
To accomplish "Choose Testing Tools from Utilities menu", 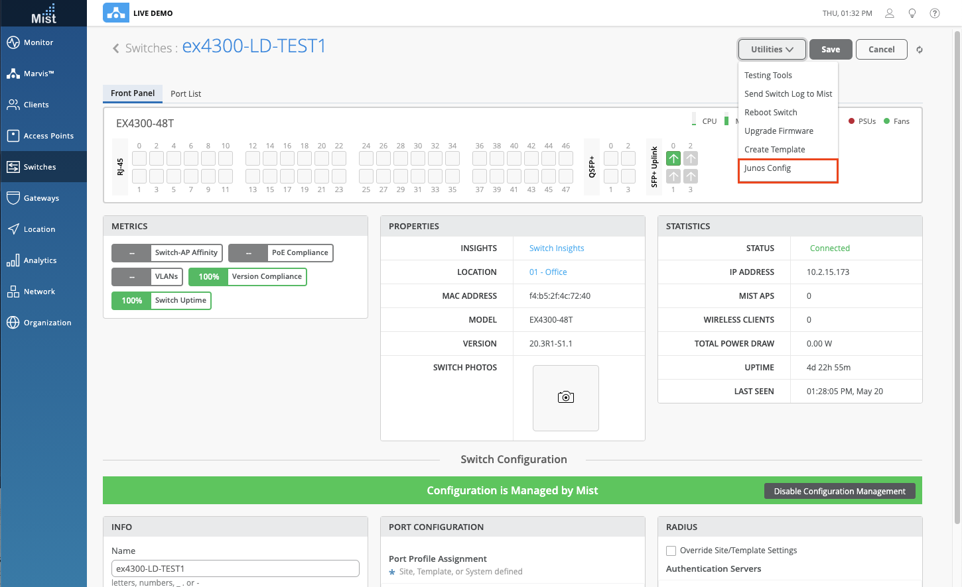I will tap(788, 76).
